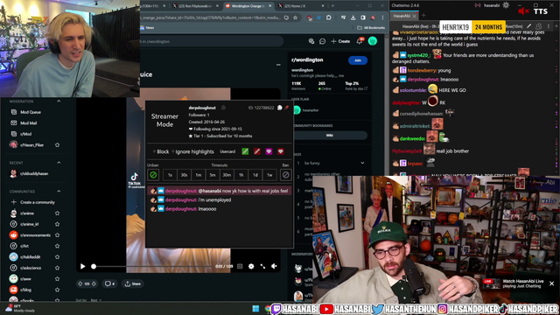
Task: Join the r/wordington community
Action: click(358, 60)
